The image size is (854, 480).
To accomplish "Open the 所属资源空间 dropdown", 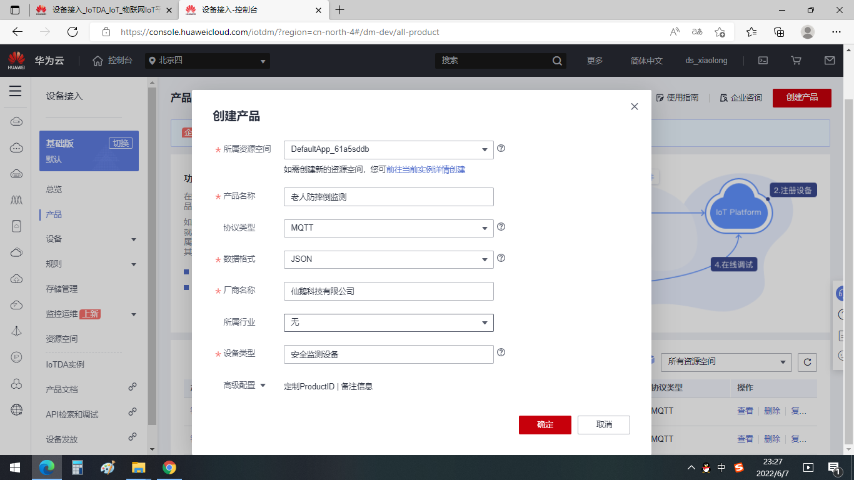I will (389, 150).
